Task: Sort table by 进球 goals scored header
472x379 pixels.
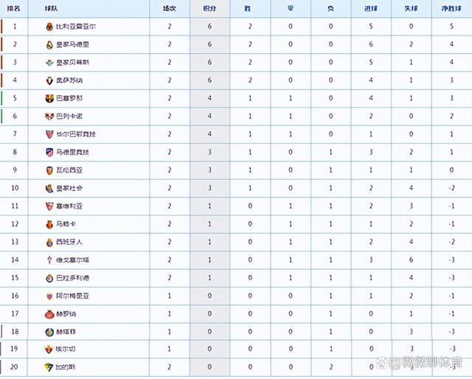Action: tap(371, 9)
